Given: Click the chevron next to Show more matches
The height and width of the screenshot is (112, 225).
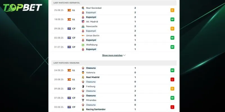Looking at the screenshot, I should click(124, 55).
